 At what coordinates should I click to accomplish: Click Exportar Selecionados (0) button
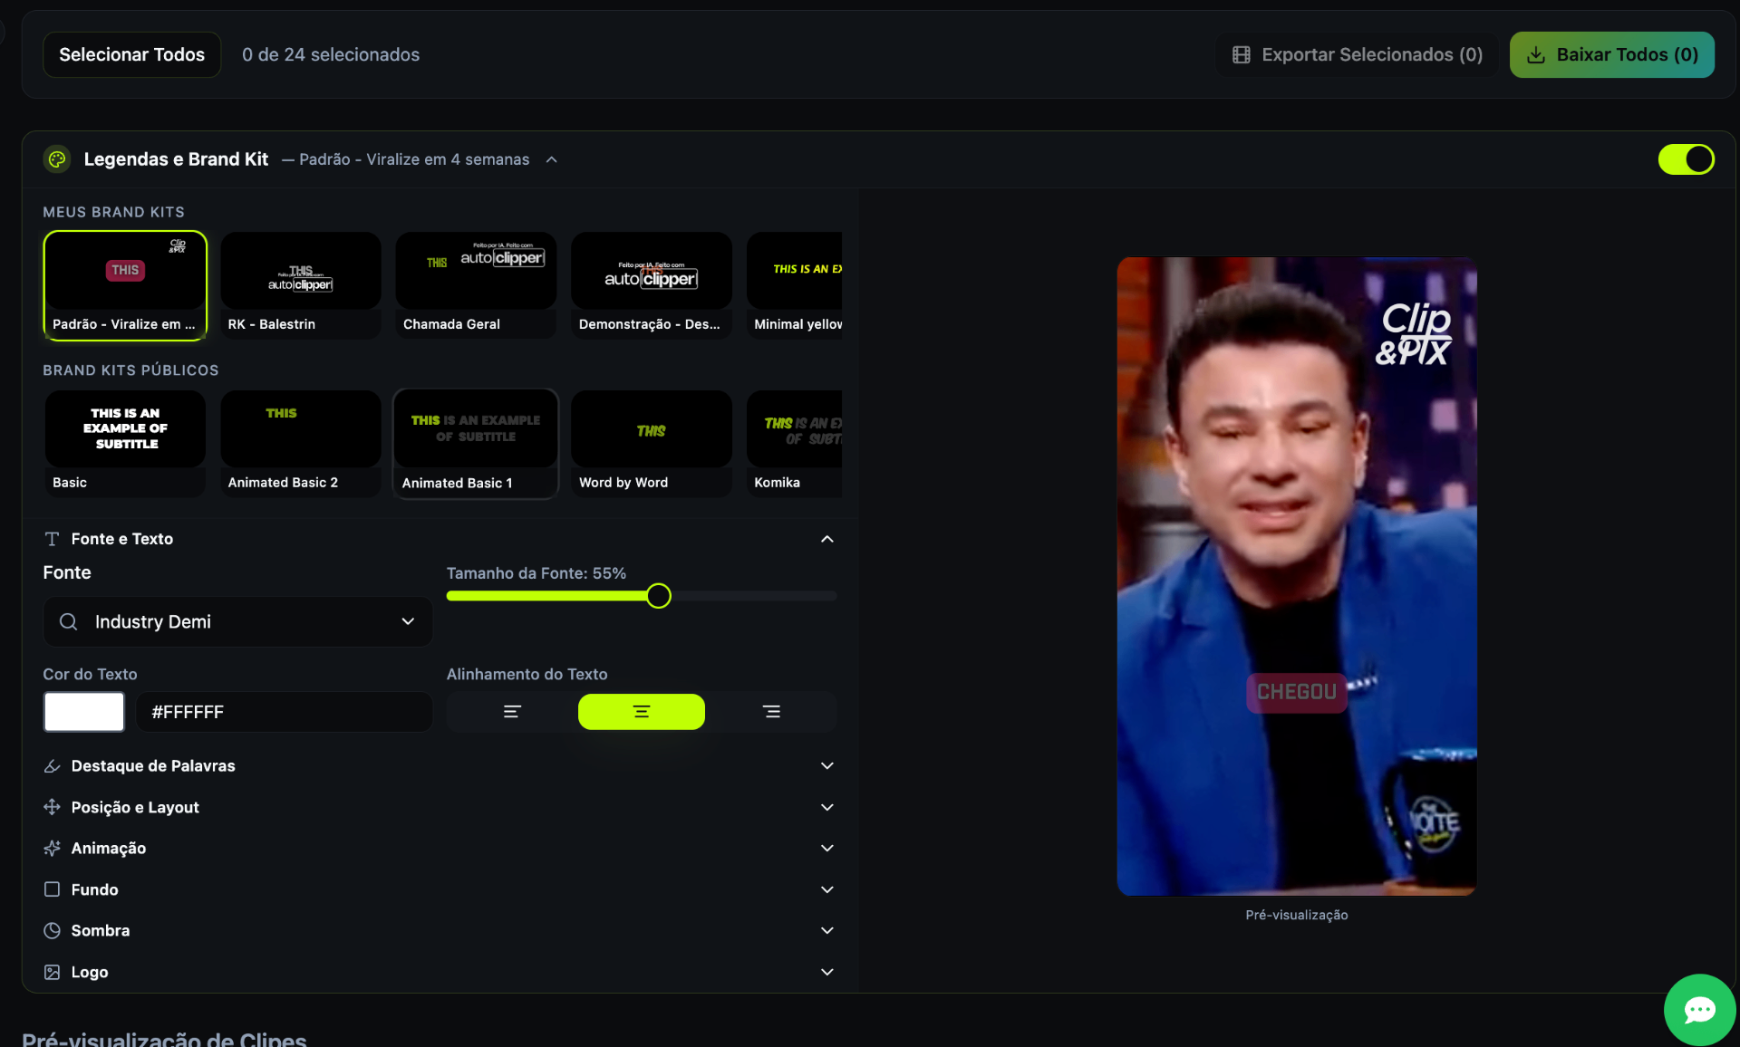[x=1357, y=55]
